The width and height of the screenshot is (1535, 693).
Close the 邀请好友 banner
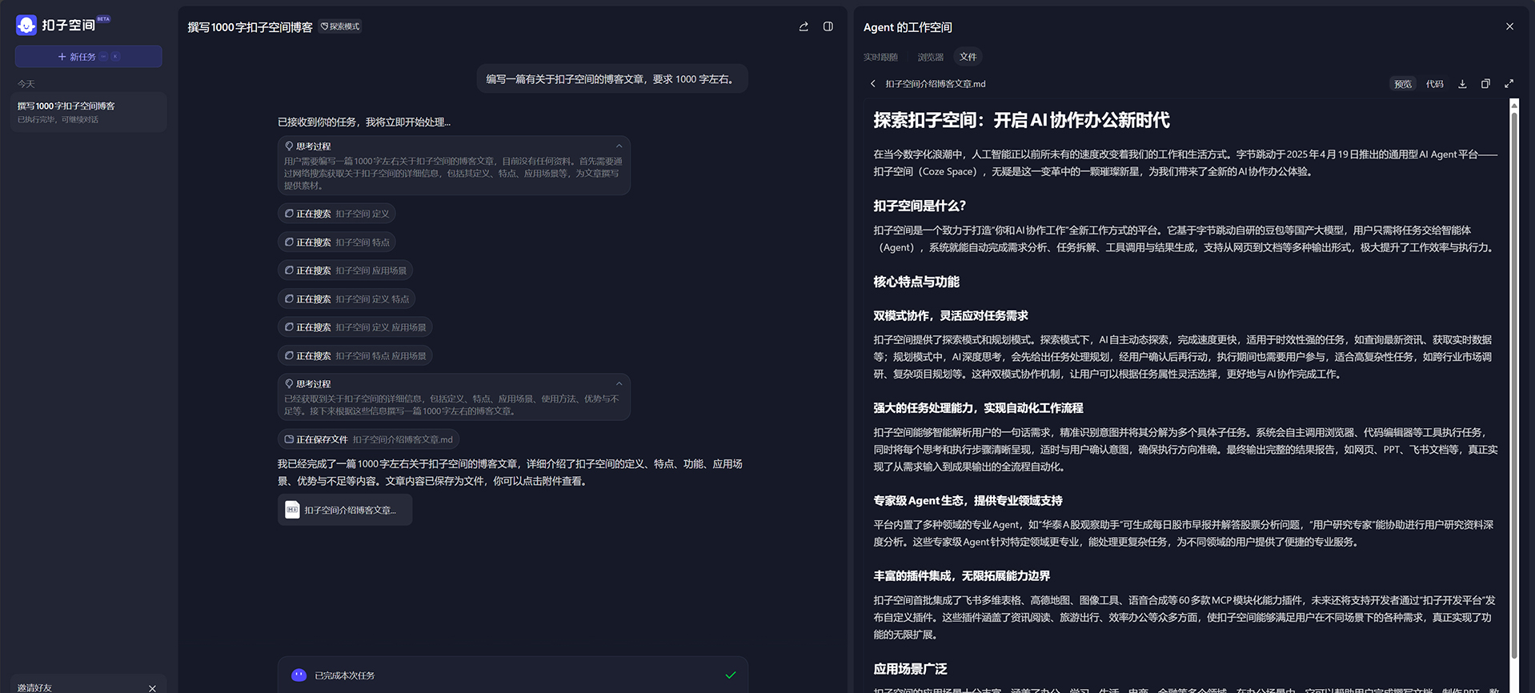[152, 687]
